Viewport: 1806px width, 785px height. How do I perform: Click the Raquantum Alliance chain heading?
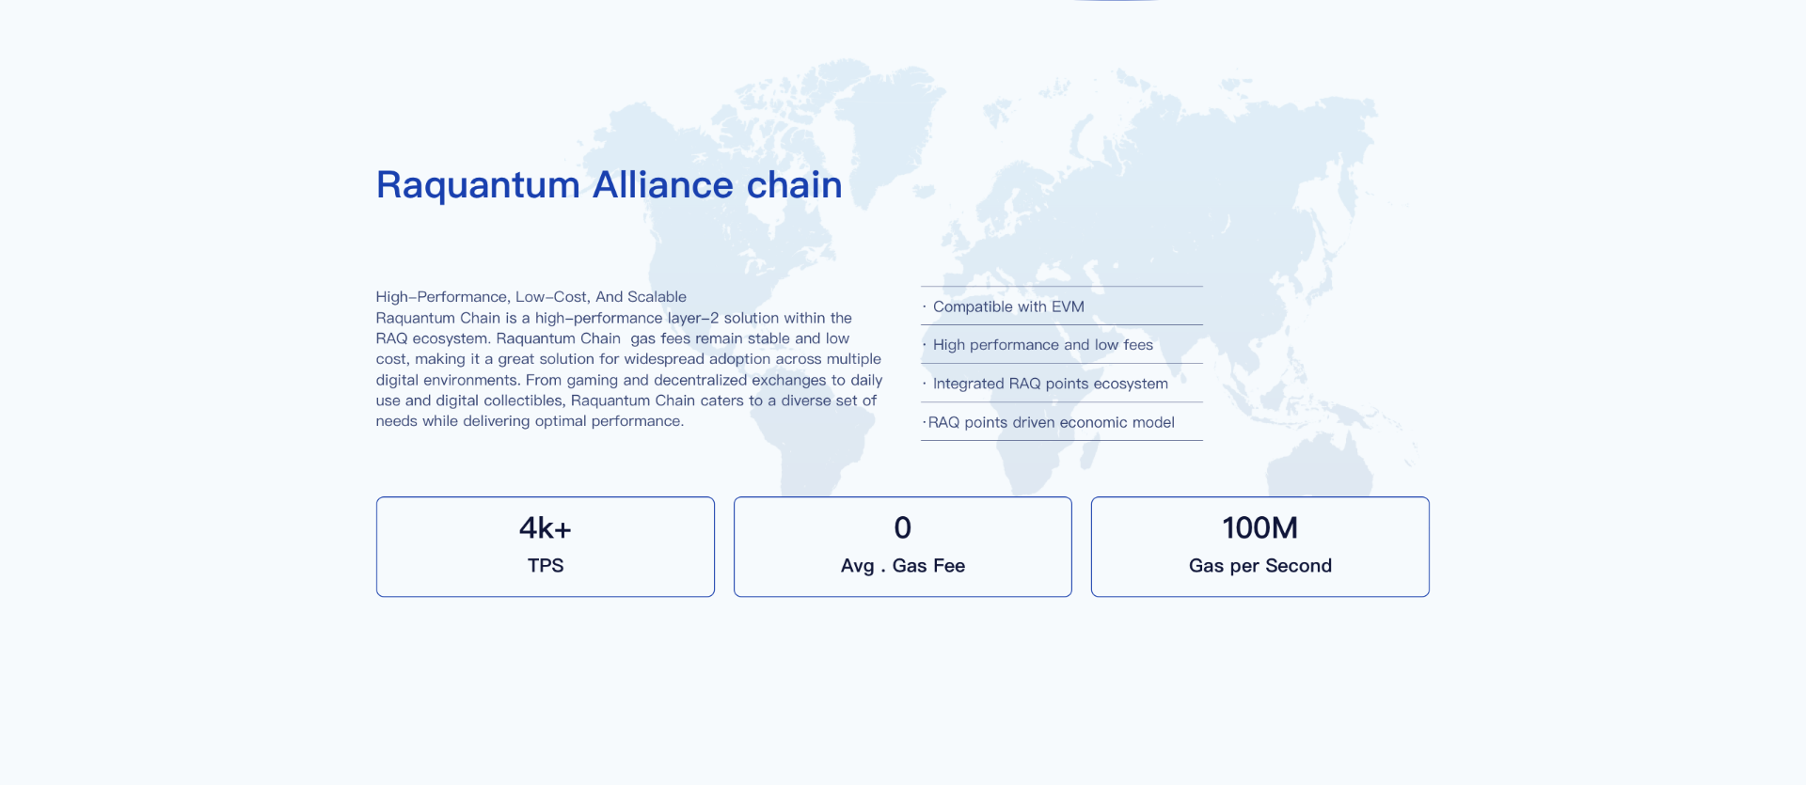pos(609,185)
